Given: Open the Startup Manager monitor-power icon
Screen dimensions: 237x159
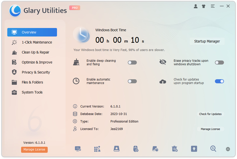Looking at the screenshot, I should (x=78, y=149).
